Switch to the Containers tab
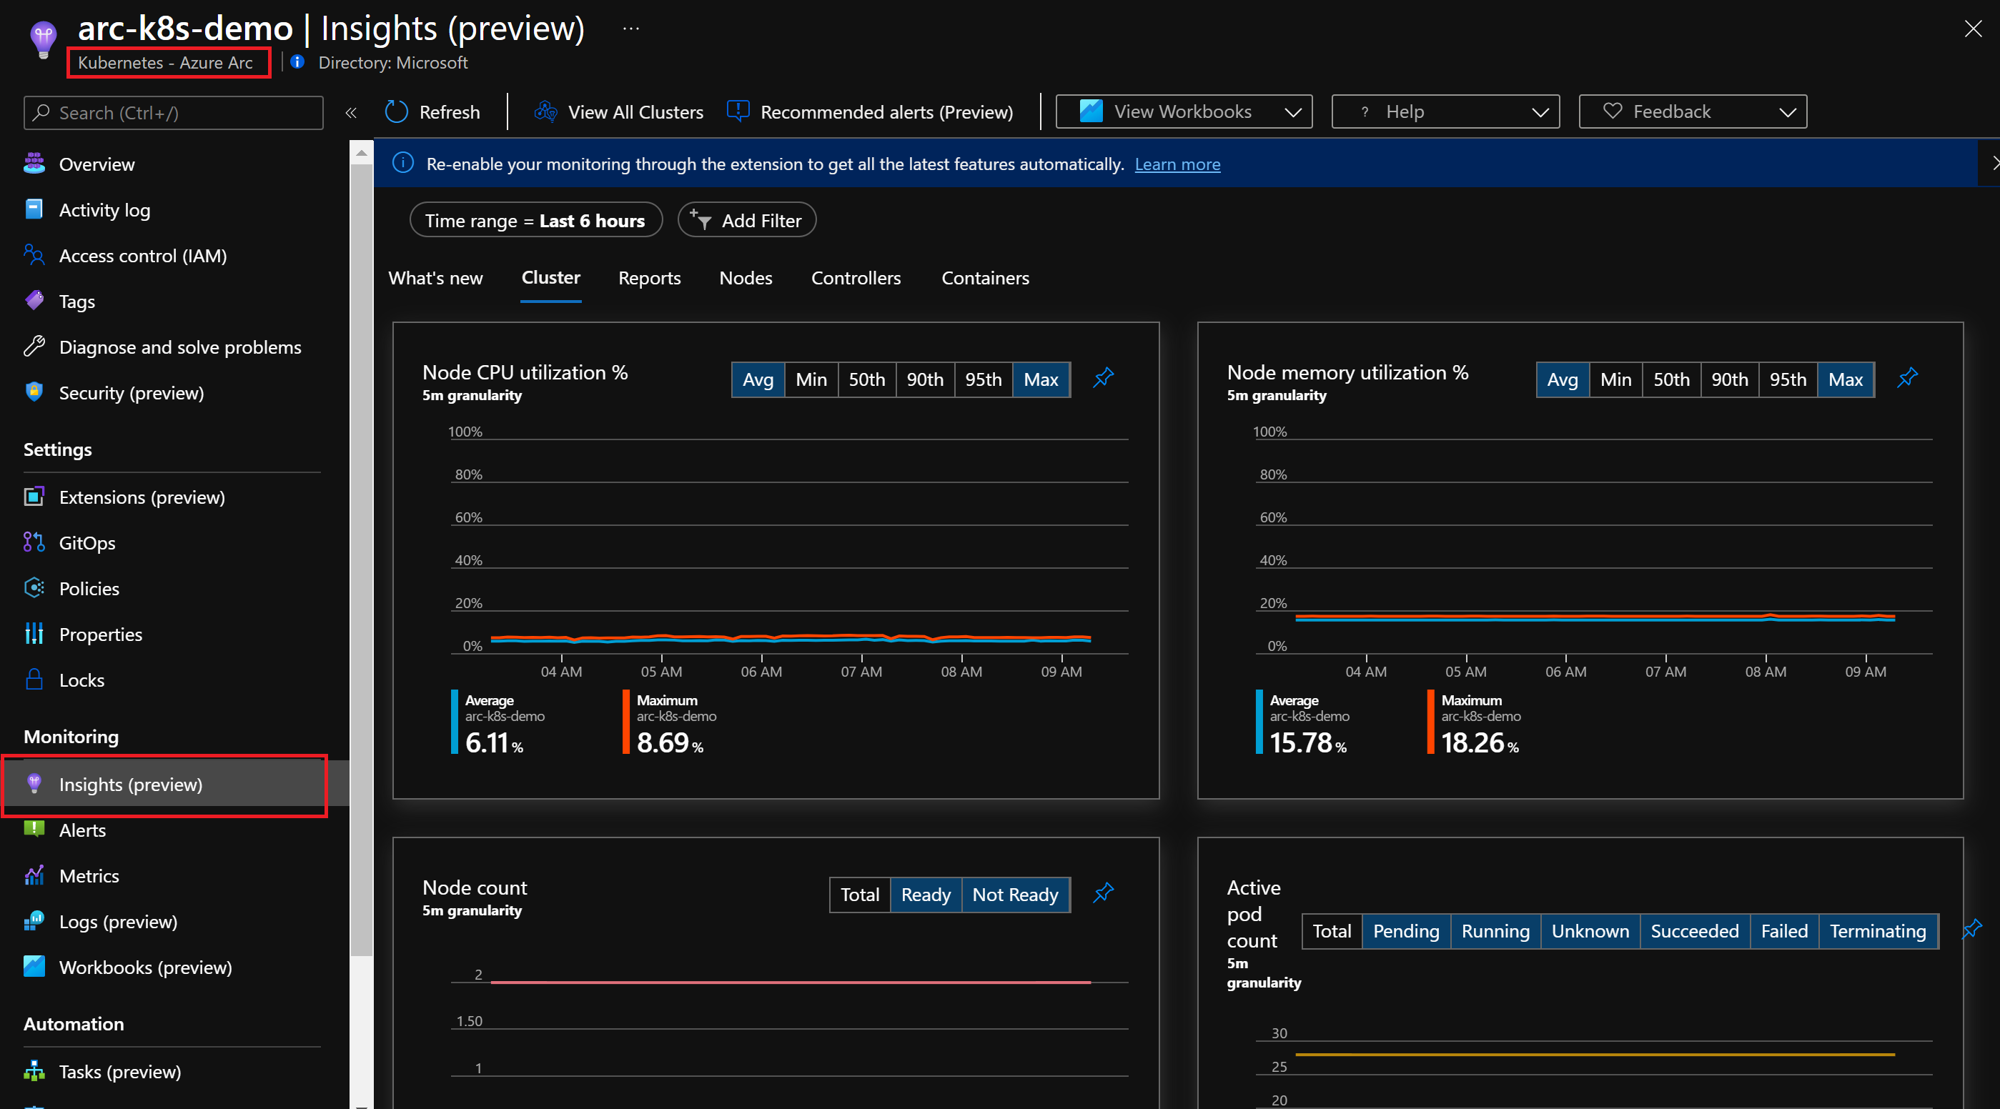This screenshot has height=1109, width=2000. pyautogui.click(x=984, y=278)
